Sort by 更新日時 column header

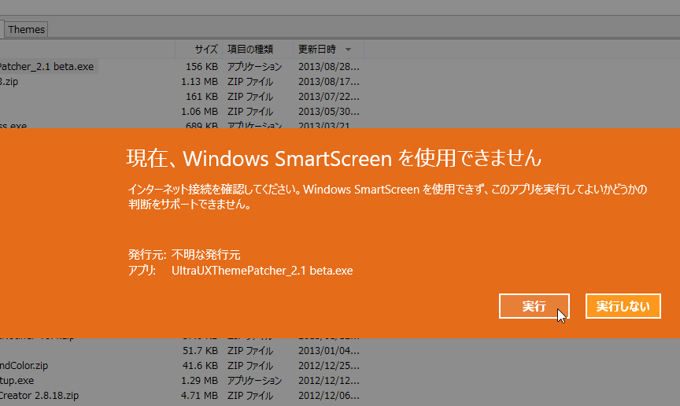(317, 50)
